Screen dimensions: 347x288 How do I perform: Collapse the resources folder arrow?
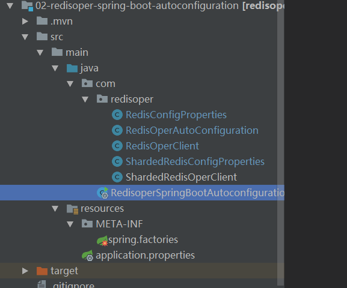click(x=55, y=208)
